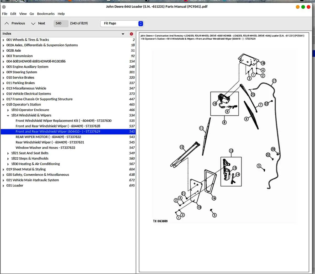
Task: Expand the 002B Axle section
Action: (x=3, y=51)
